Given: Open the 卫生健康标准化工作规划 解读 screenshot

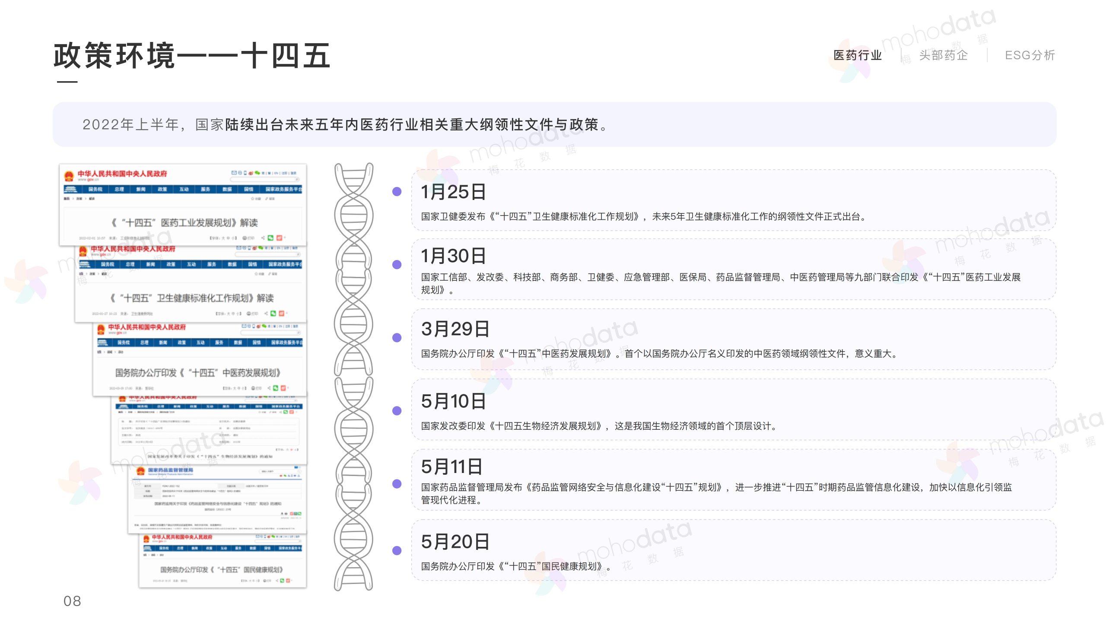Looking at the screenshot, I should pos(191,298).
